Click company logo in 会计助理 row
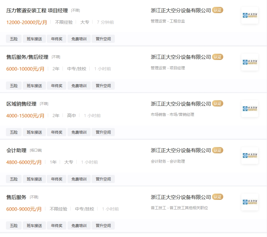Image resolution: width=267 pixels, height=237 pixels. 250,156
